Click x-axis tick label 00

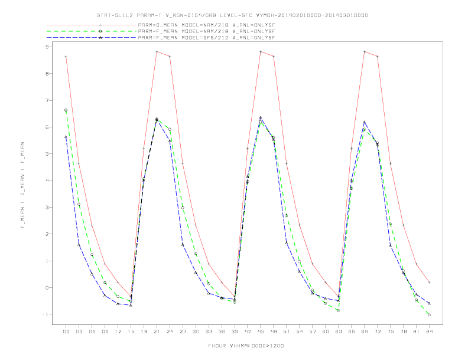66,332
